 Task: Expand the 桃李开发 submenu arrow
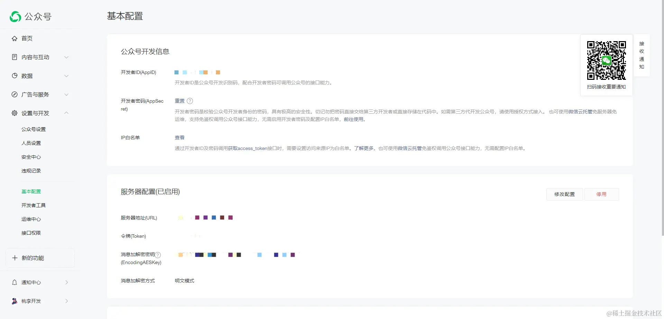[66, 301]
